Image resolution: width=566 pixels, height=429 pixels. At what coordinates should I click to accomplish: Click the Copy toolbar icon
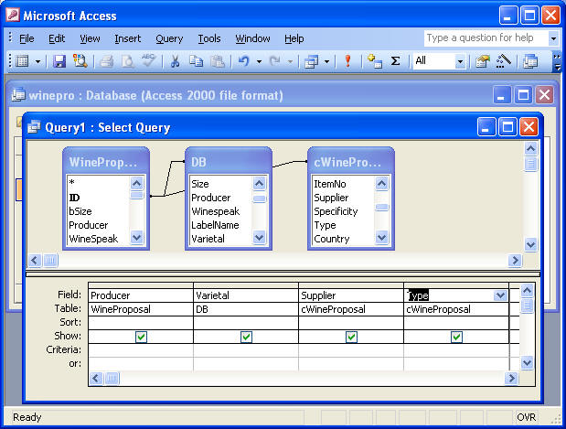(196, 61)
